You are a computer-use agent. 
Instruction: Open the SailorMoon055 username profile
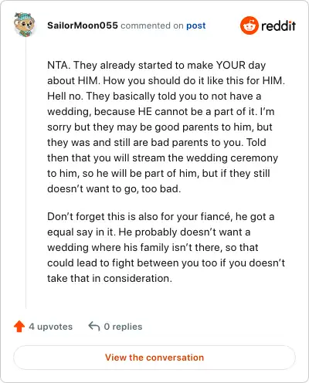pyautogui.click(x=83, y=25)
